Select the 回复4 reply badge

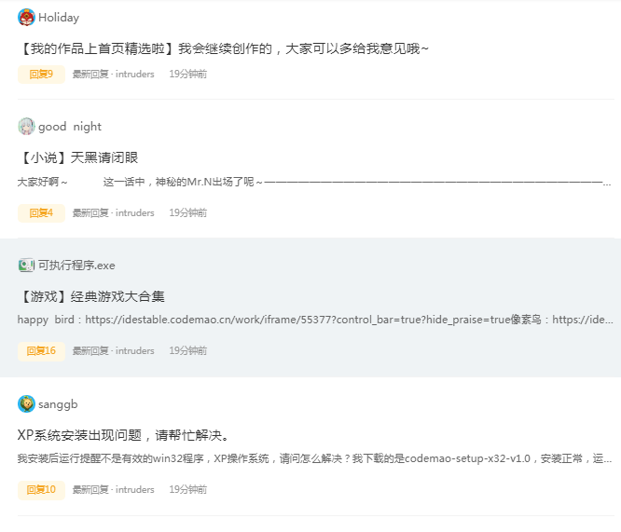[x=41, y=213]
